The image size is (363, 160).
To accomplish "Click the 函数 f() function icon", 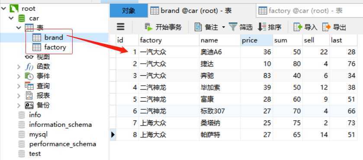I will (29, 67).
